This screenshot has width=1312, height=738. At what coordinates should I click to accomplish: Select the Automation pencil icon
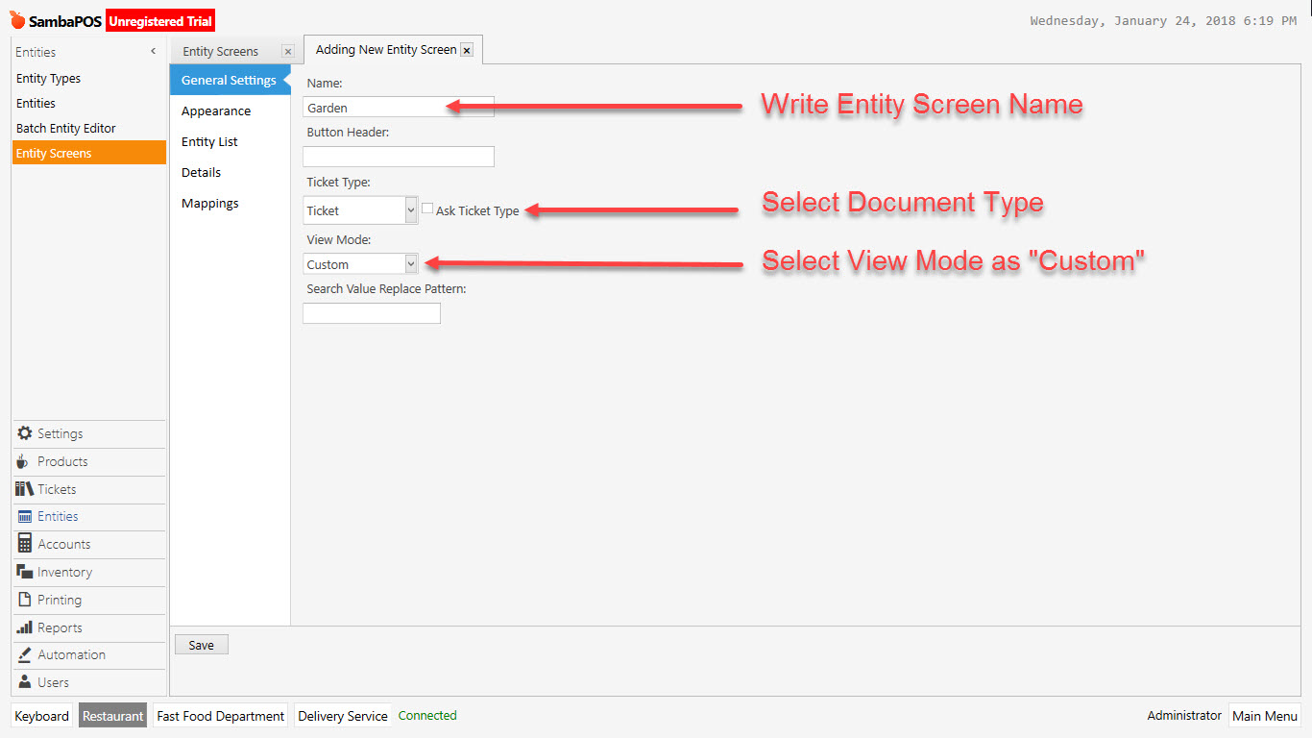(x=23, y=654)
